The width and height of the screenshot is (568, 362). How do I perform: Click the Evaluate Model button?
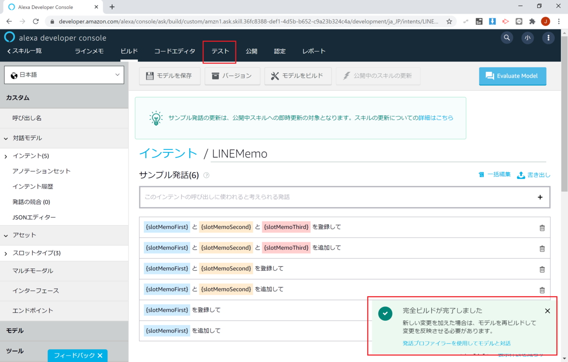513,76
